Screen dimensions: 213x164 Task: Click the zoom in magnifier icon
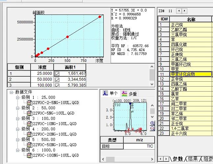coord(152,123)
